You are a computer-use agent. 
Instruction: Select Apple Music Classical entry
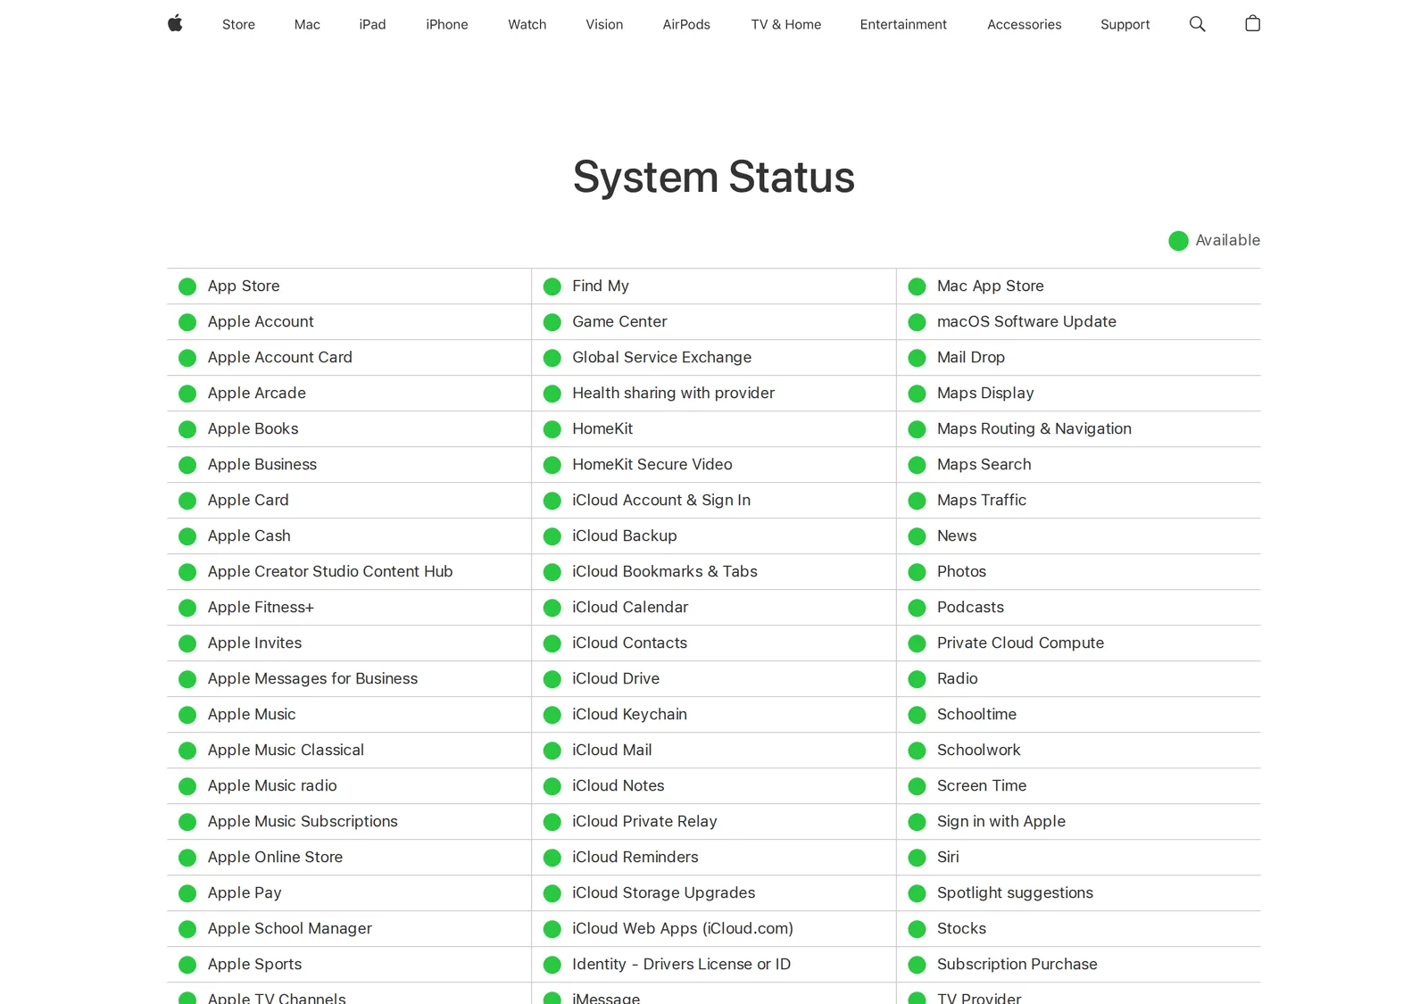(x=286, y=750)
